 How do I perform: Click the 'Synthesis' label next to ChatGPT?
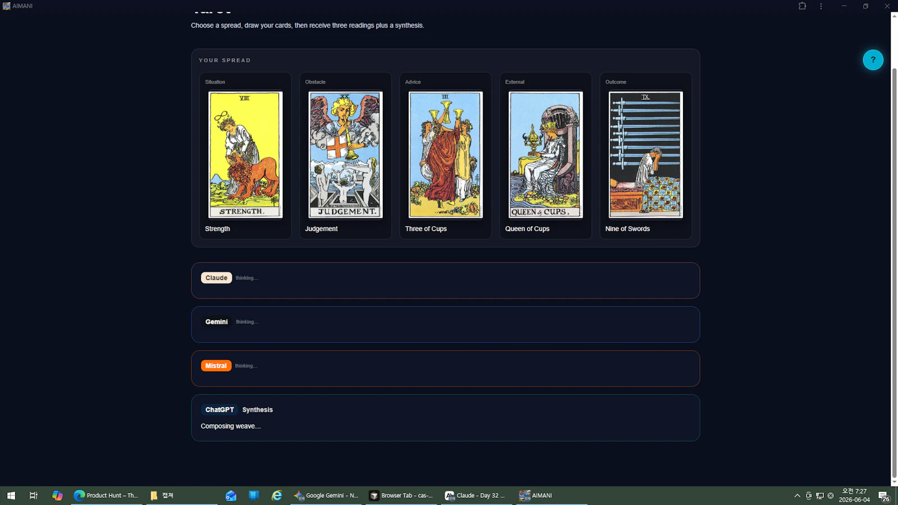point(258,410)
